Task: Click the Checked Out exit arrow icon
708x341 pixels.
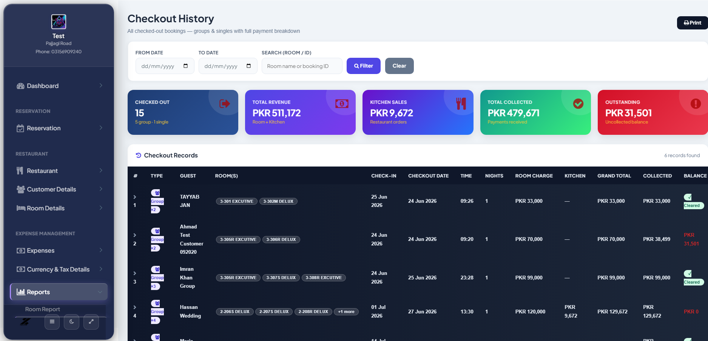Action: point(225,103)
